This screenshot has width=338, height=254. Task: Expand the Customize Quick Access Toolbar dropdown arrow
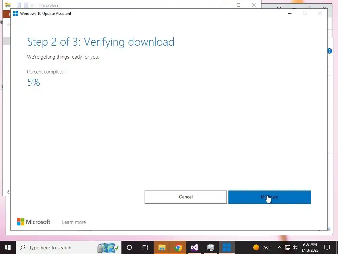32,5
